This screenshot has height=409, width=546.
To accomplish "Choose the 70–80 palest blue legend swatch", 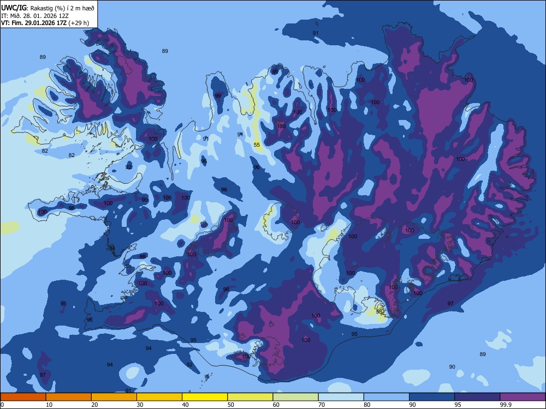I will [x=341, y=397].
